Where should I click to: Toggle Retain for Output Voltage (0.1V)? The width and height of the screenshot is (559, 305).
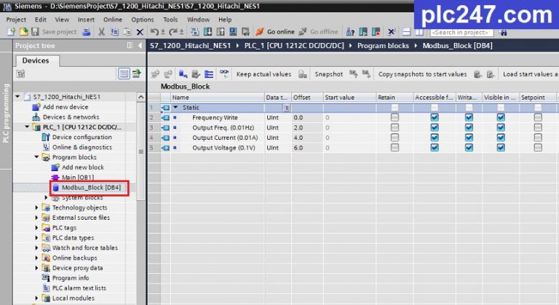(x=395, y=147)
